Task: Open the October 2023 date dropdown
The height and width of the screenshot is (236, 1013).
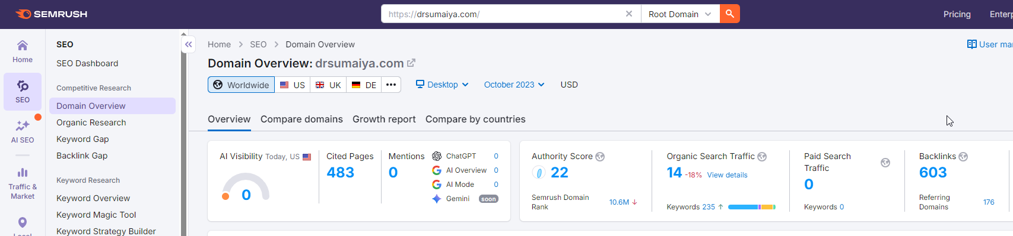Action: click(514, 85)
